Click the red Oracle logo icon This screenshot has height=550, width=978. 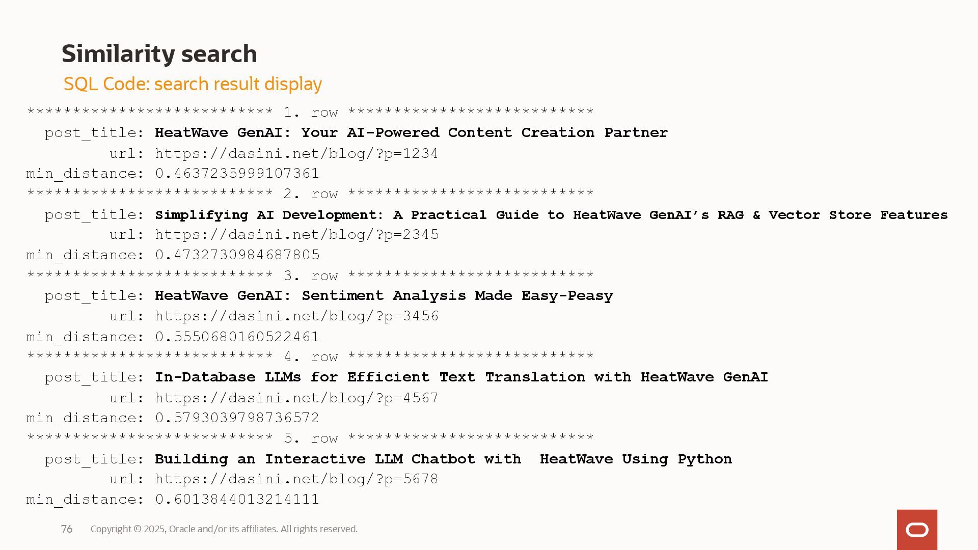point(917,530)
